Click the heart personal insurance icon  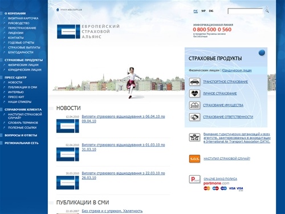pos(194,94)
